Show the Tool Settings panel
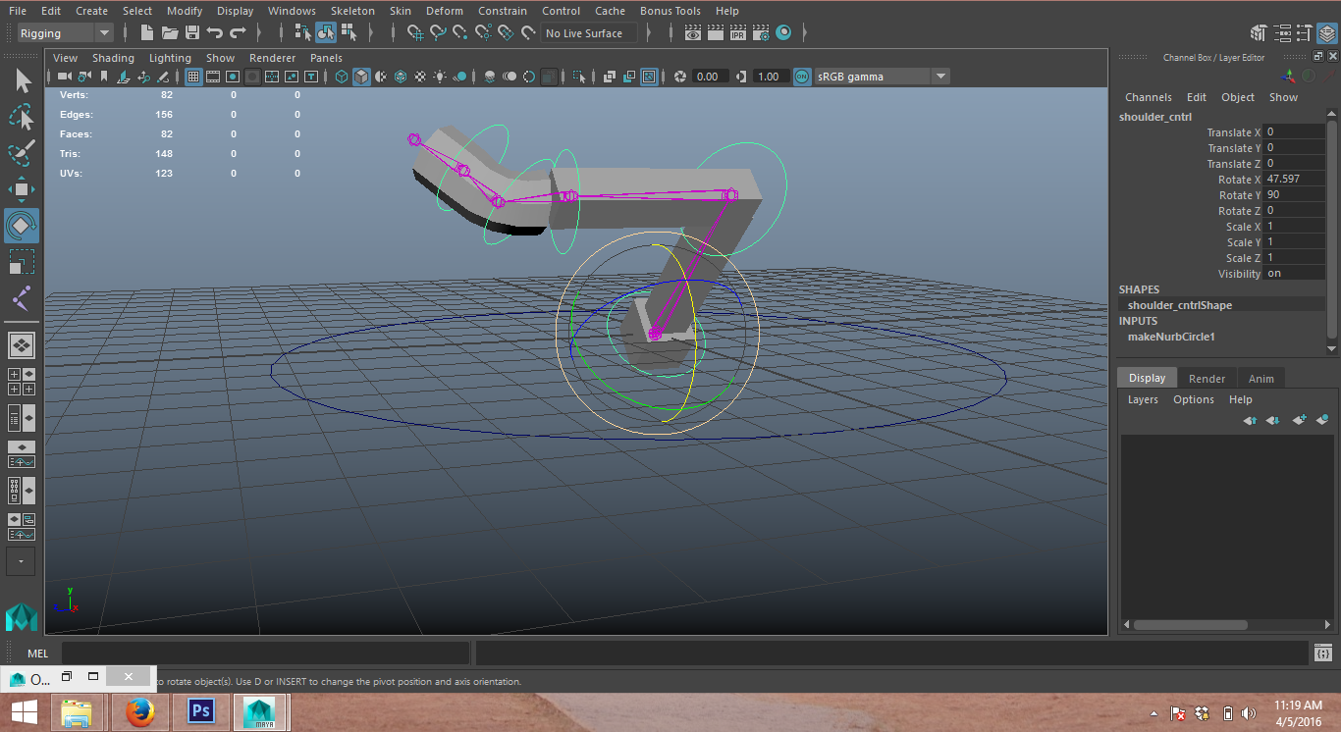This screenshot has height=732, width=1341. 1304,32
